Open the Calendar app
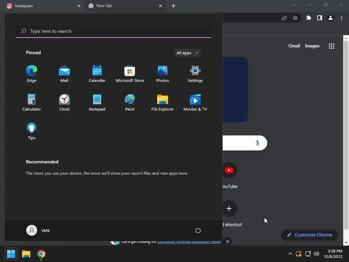The width and height of the screenshot is (349, 262). click(x=97, y=74)
